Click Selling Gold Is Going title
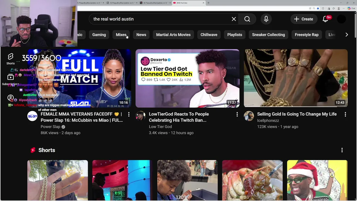The image size is (357, 201). (297, 114)
